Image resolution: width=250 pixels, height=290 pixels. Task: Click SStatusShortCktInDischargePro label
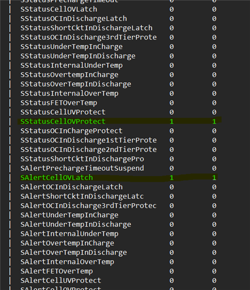pyautogui.click(x=82, y=159)
